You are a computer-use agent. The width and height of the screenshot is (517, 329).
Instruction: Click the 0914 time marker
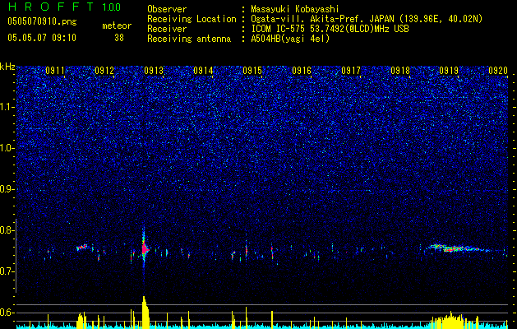[203, 70]
